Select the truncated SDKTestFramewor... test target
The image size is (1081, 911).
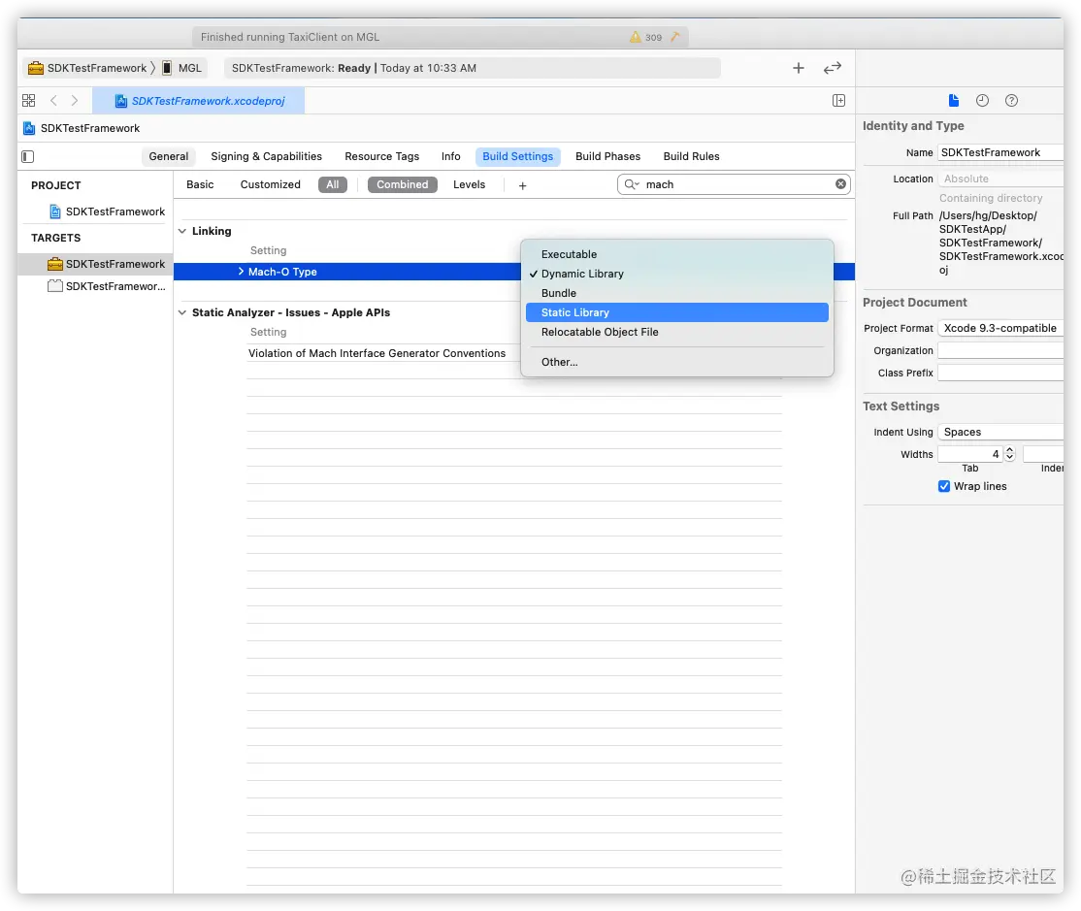pos(107,286)
